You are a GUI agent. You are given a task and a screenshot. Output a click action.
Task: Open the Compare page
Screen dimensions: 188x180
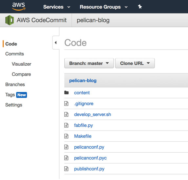[x=21, y=74]
